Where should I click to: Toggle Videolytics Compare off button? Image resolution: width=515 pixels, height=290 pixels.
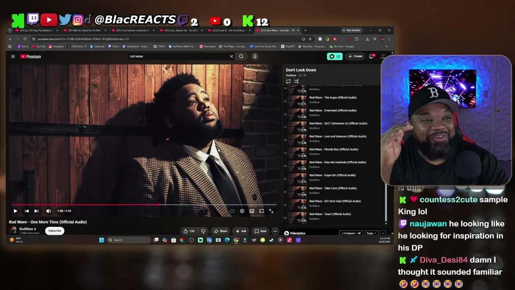(x=350, y=233)
